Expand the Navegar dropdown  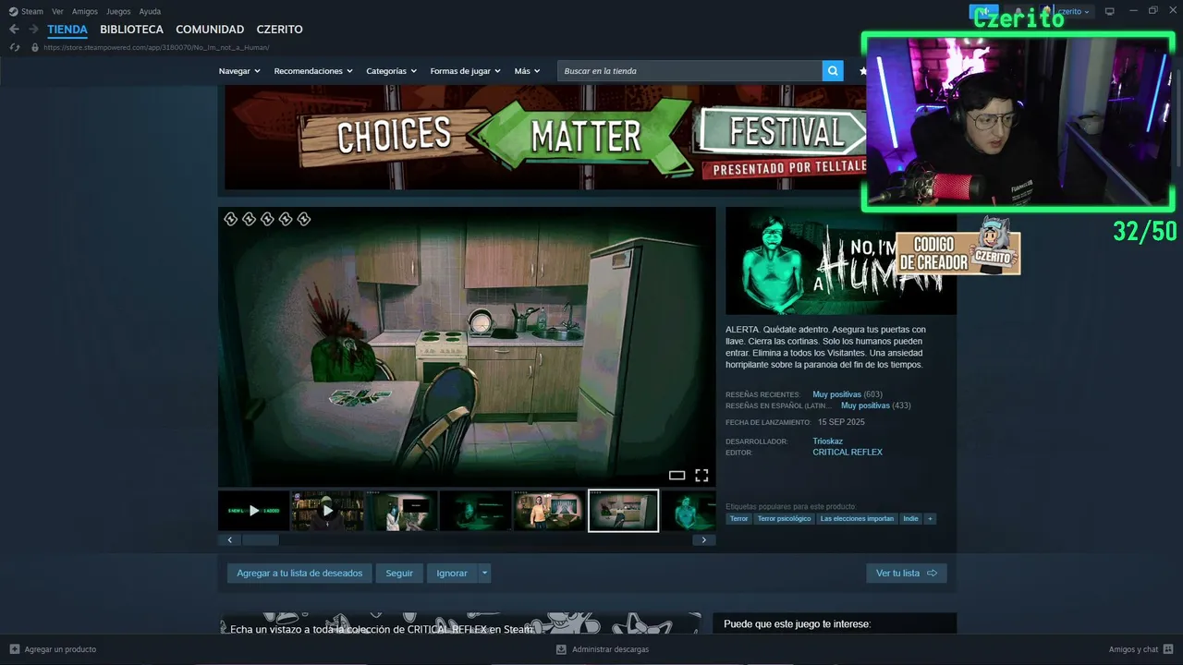[x=239, y=71]
